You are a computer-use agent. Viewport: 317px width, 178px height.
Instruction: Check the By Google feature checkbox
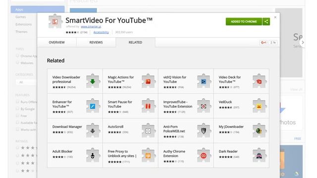(17, 109)
